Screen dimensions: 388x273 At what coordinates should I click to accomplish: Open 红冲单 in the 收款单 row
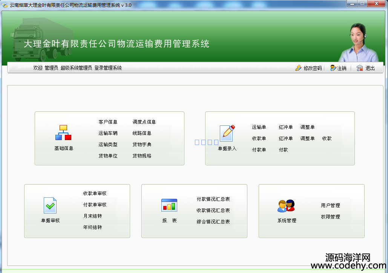click(285, 139)
